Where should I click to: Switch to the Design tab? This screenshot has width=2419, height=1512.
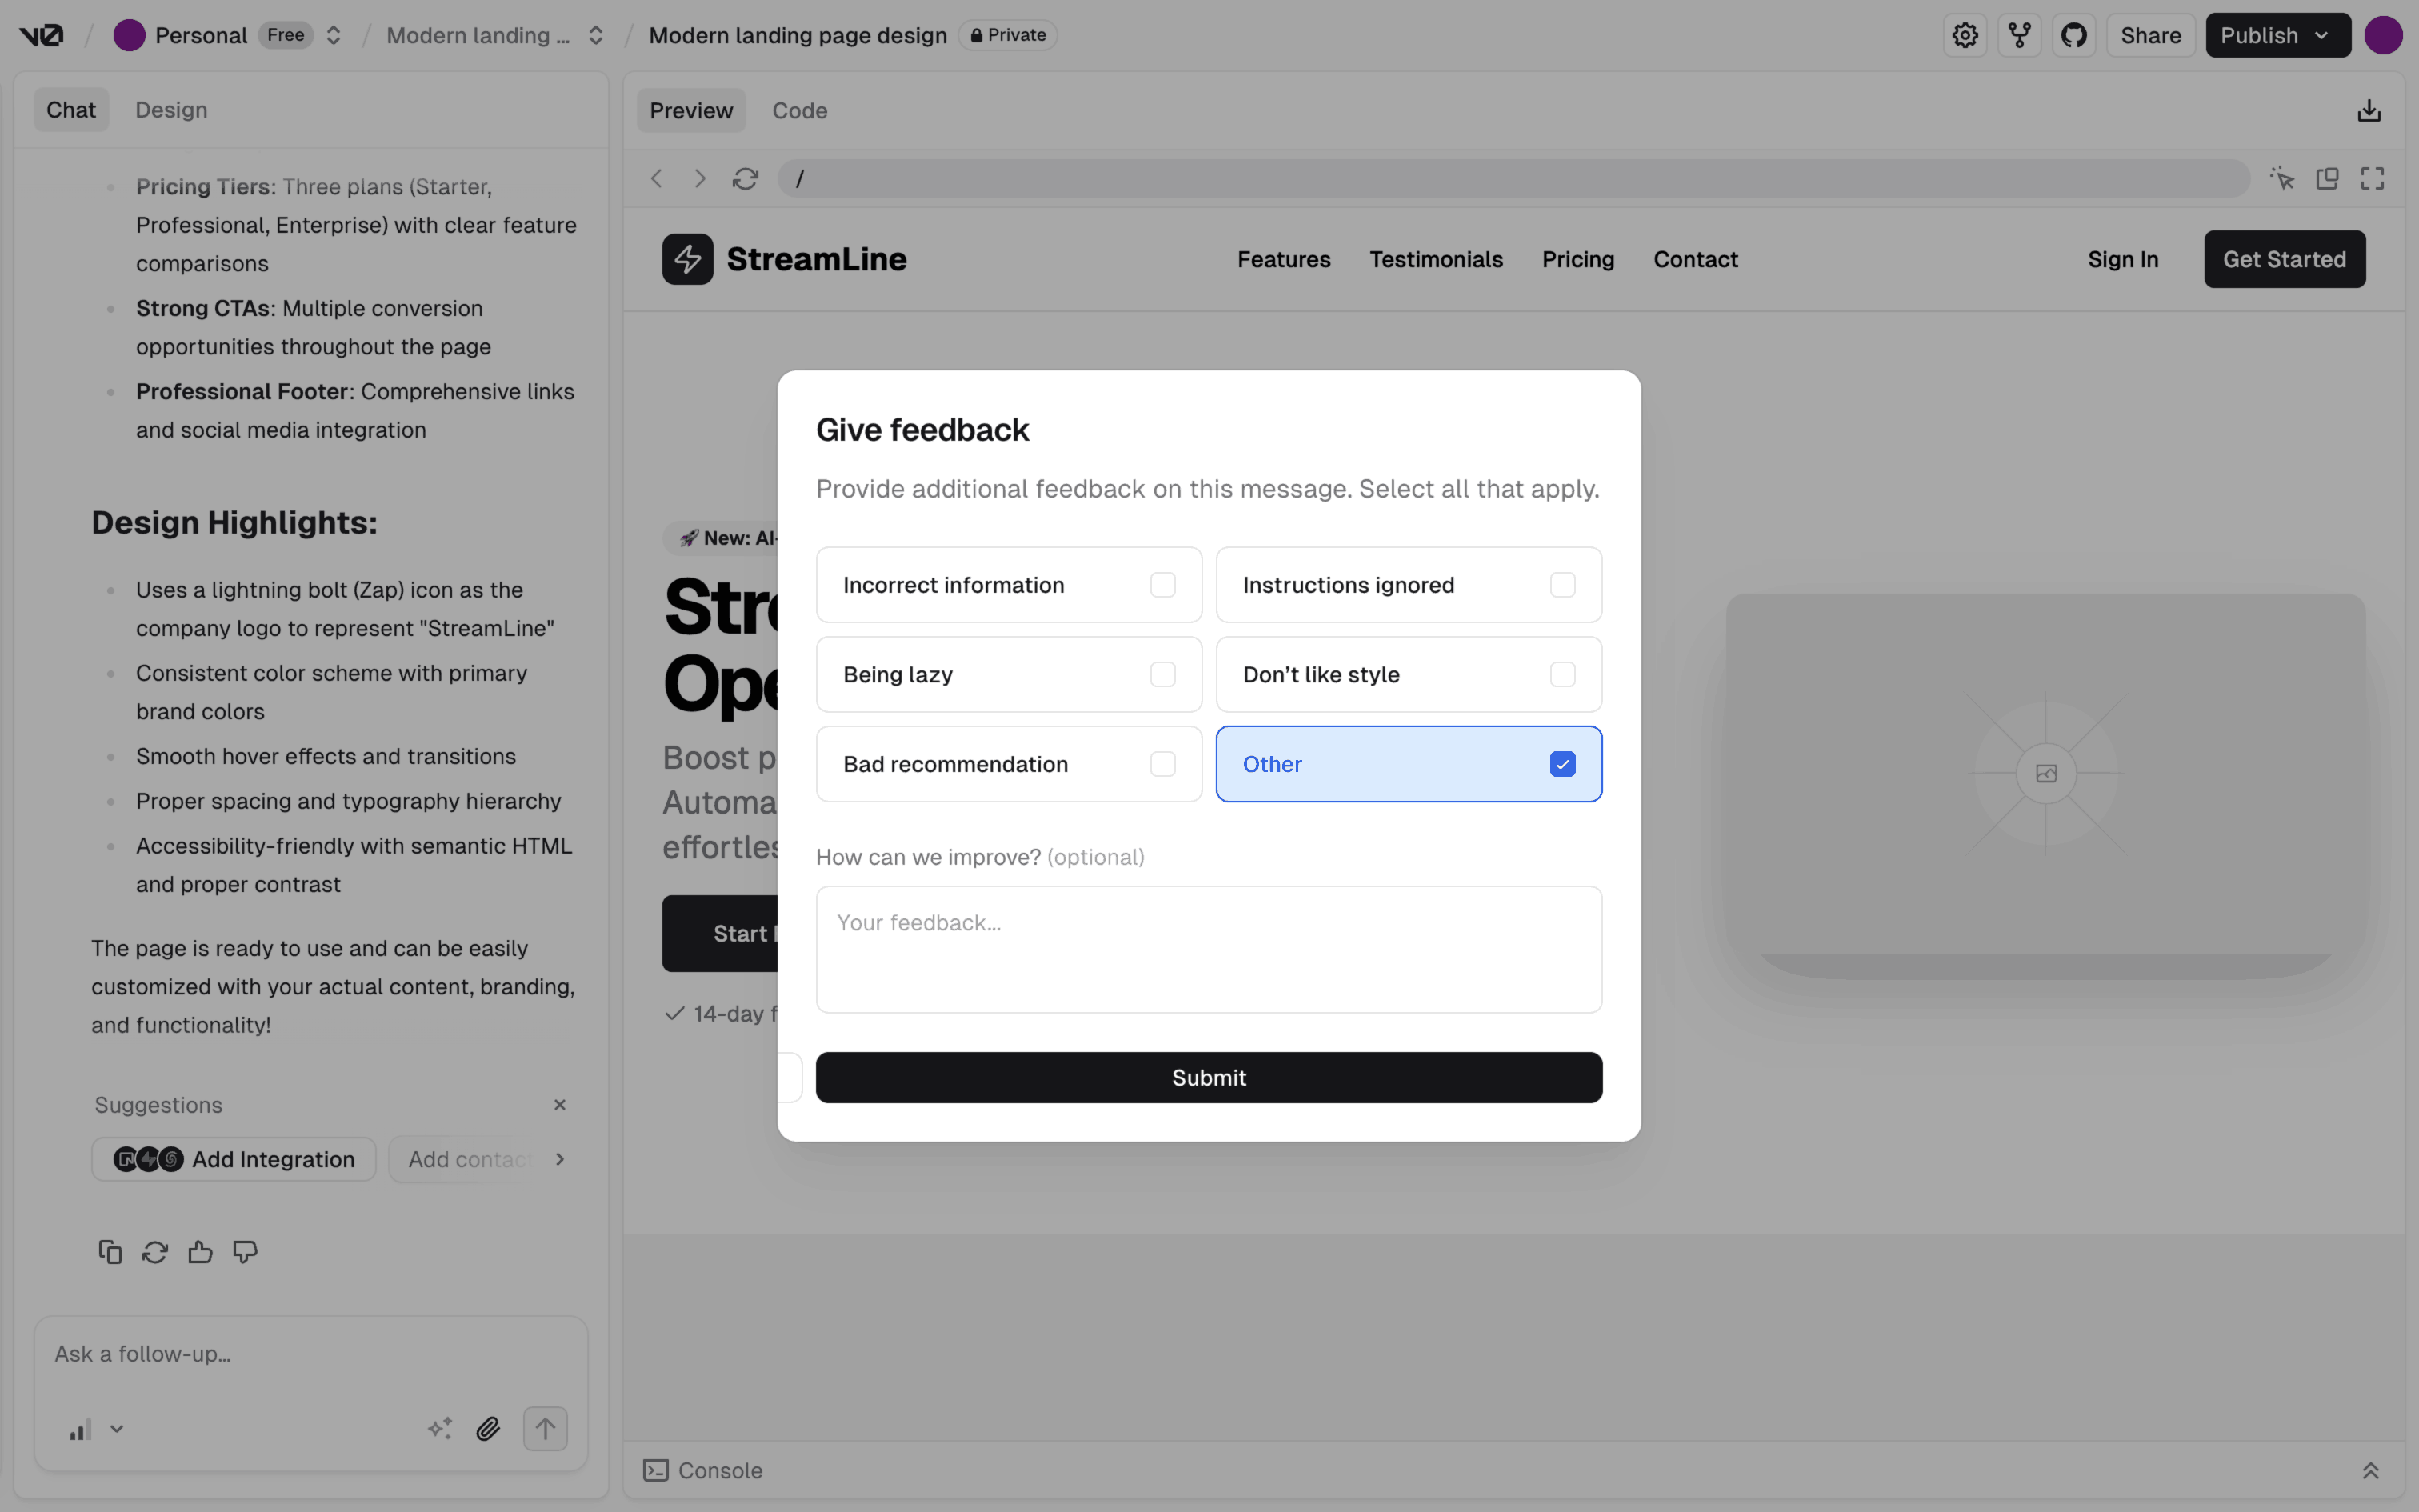[x=171, y=110]
